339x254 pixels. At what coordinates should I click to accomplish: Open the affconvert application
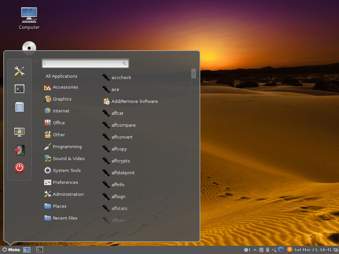click(123, 137)
